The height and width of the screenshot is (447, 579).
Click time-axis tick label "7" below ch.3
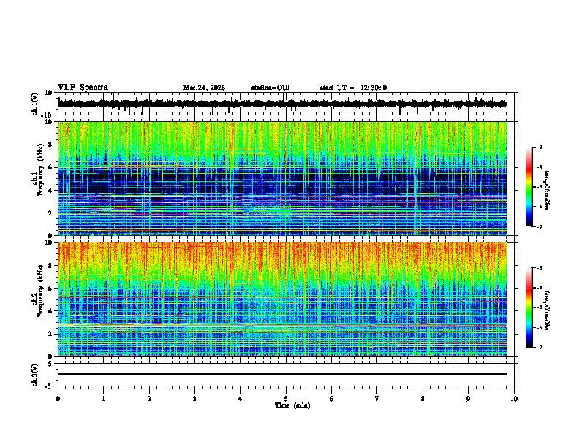377,399
